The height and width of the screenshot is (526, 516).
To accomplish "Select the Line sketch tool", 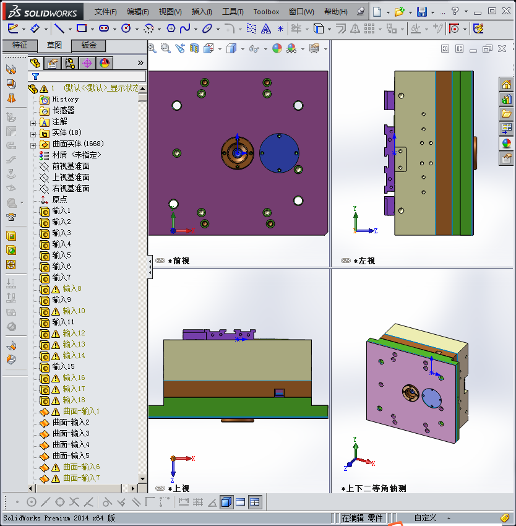I will point(59,28).
